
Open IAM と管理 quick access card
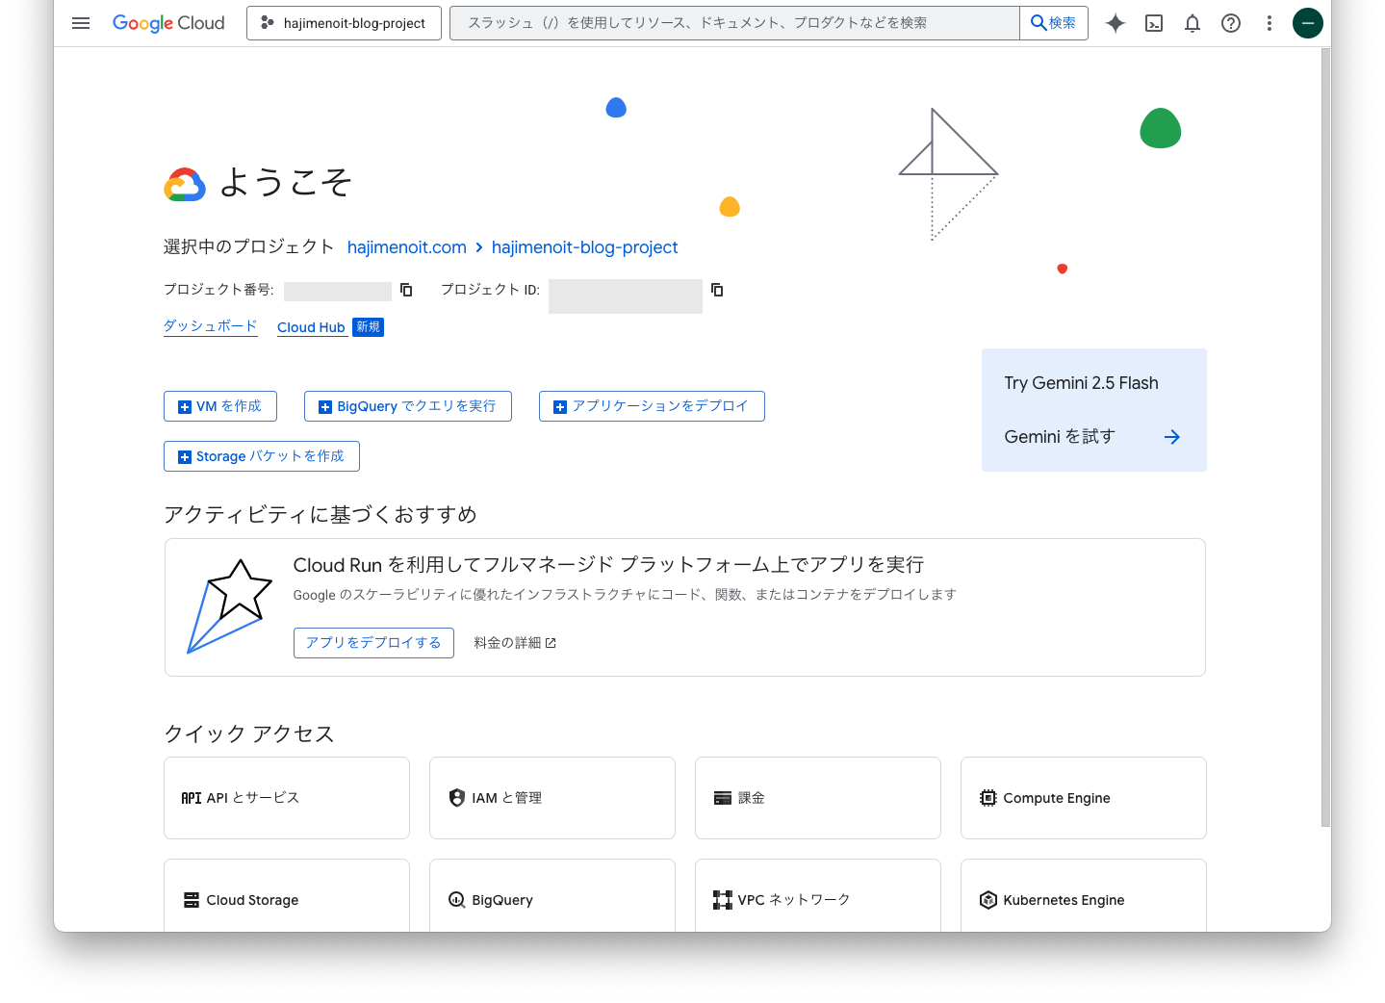click(552, 798)
